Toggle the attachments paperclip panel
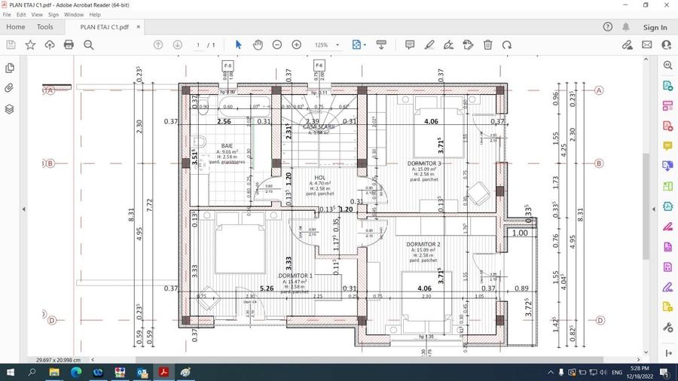 point(9,88)
